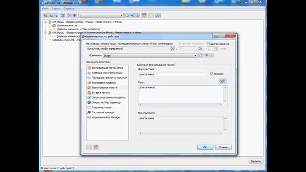Click right arrow of Текст horizontal scrollbar
The height and width of the screenshot is (172, 306).
pos(221,105)
